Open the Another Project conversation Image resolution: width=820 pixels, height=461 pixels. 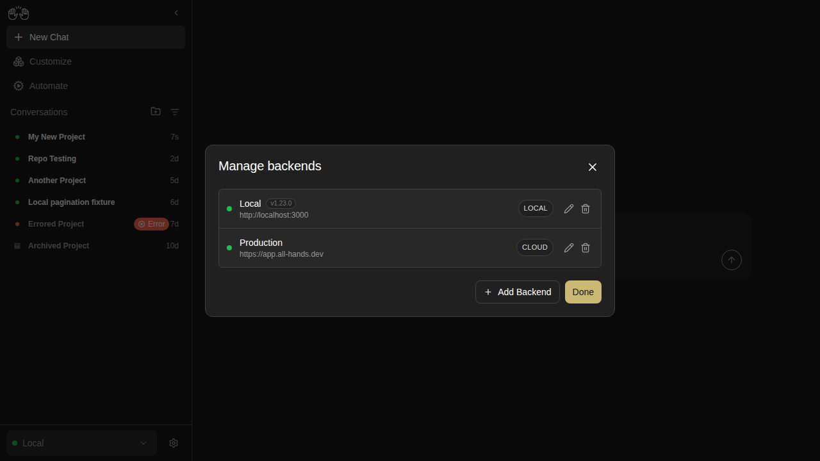[95, 181]
